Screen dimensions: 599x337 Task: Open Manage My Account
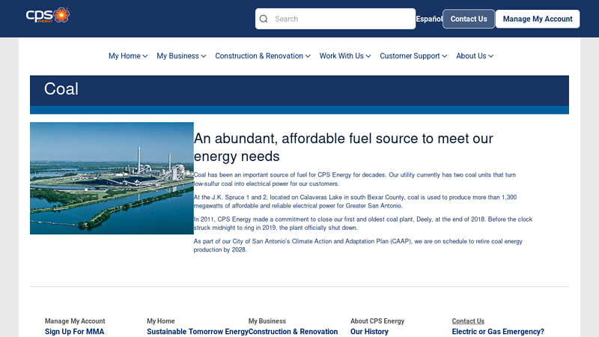538,19
